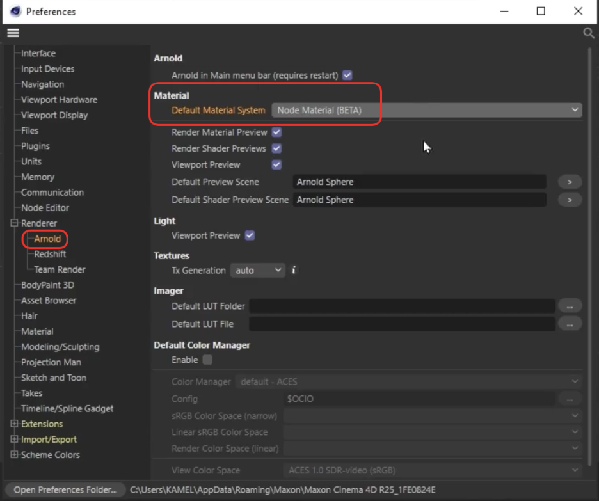Click the Cinema 4D logo icon
599x501 pixels.
point(15,12)
